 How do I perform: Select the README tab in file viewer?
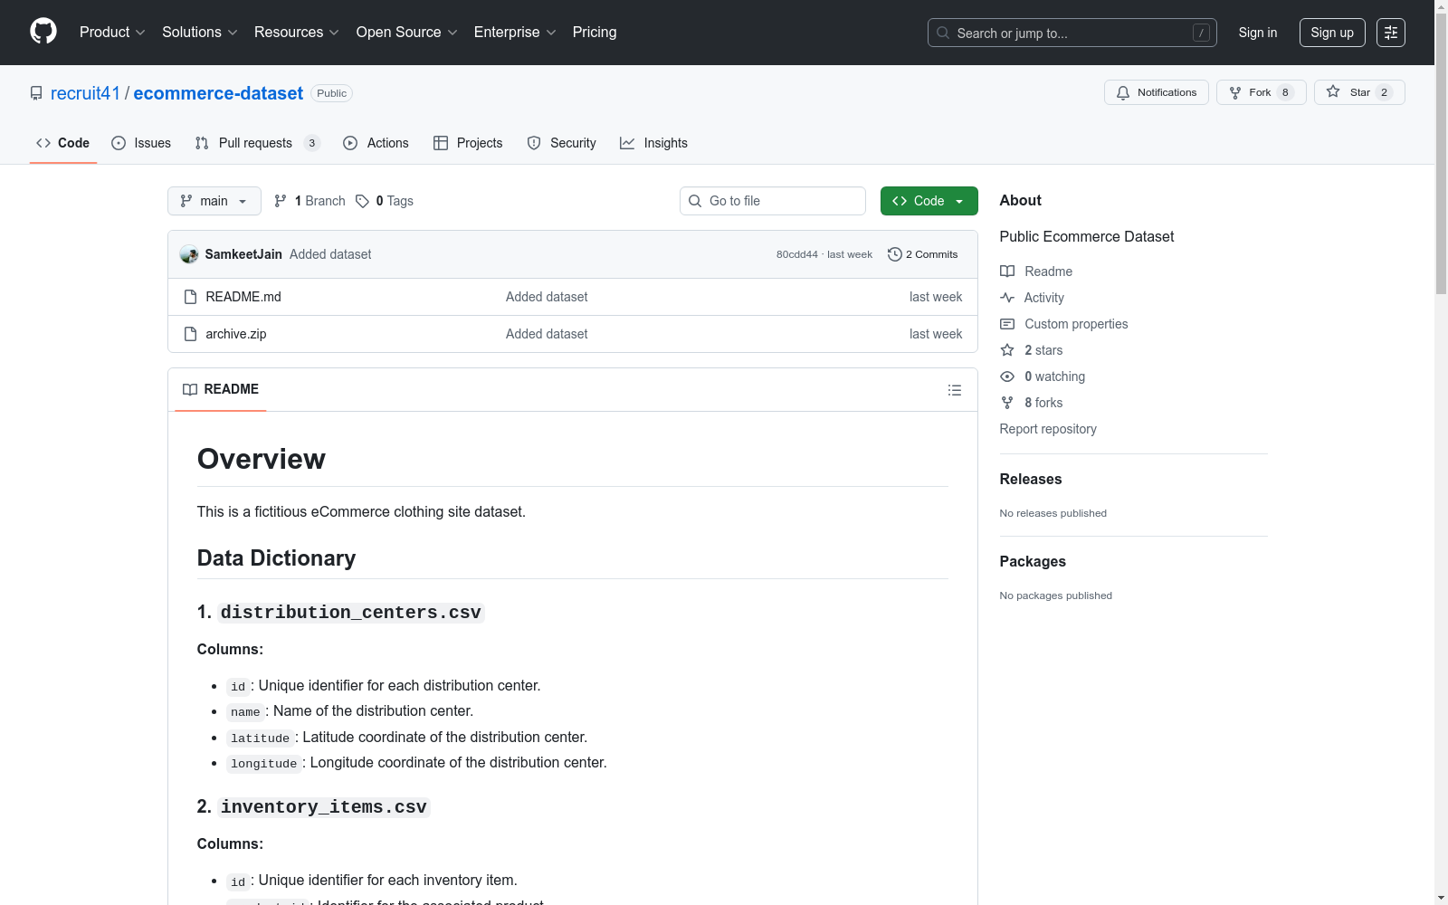point(221,389)
